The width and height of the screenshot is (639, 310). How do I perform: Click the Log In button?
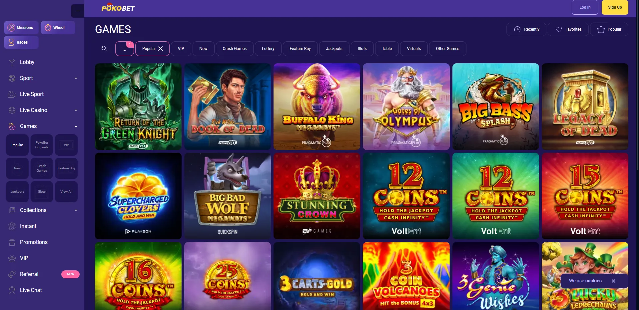(x=585, y=7)
